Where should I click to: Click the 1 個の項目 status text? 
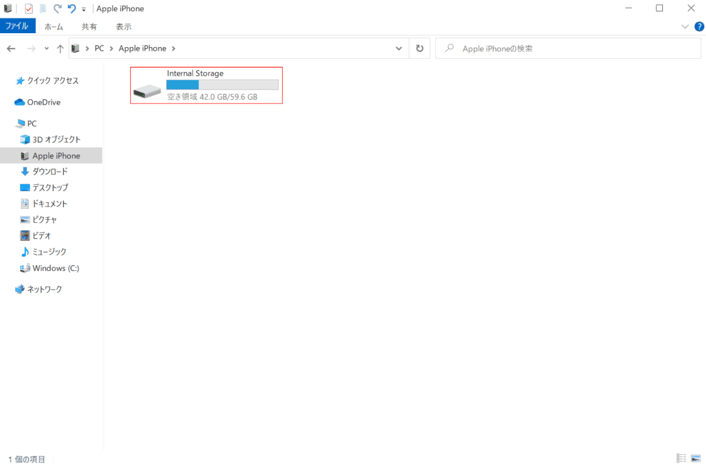[27, 459]
